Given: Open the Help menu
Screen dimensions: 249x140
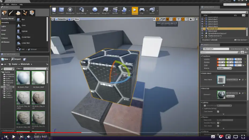Looking at the screenshot, I should click(x=21, y=5).
